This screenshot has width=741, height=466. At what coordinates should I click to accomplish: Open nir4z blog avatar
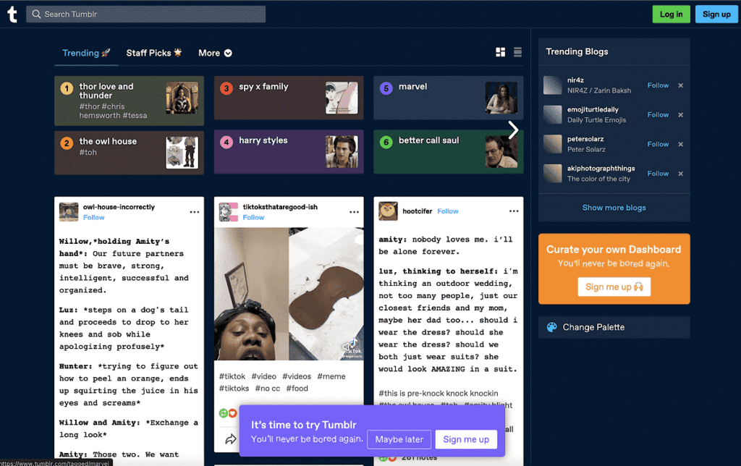click(x=552, y=85)
